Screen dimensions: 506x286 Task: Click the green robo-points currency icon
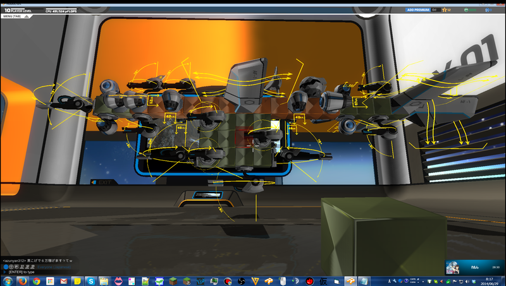(x=466, y=10)
